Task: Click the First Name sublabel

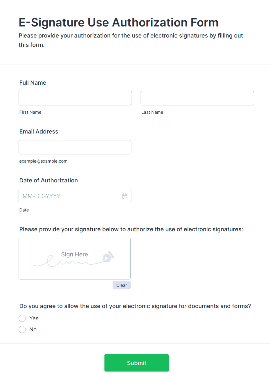Action: [30, 112]
